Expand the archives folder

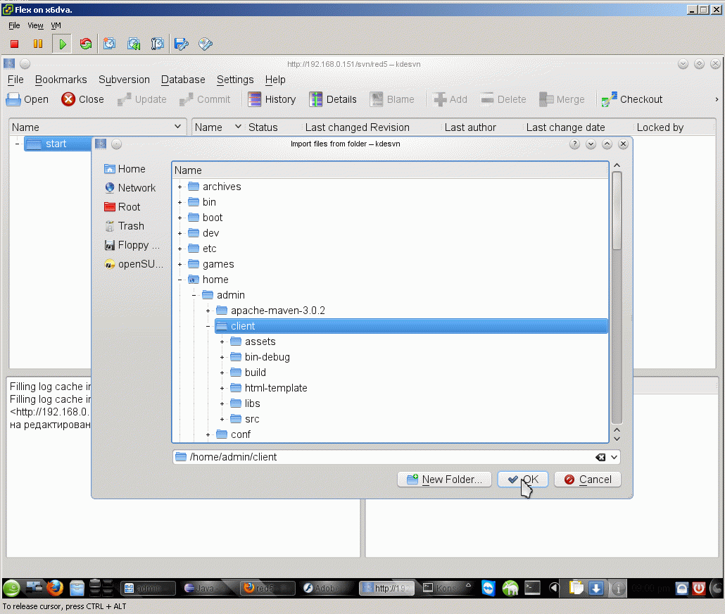[x=180, y=187]
